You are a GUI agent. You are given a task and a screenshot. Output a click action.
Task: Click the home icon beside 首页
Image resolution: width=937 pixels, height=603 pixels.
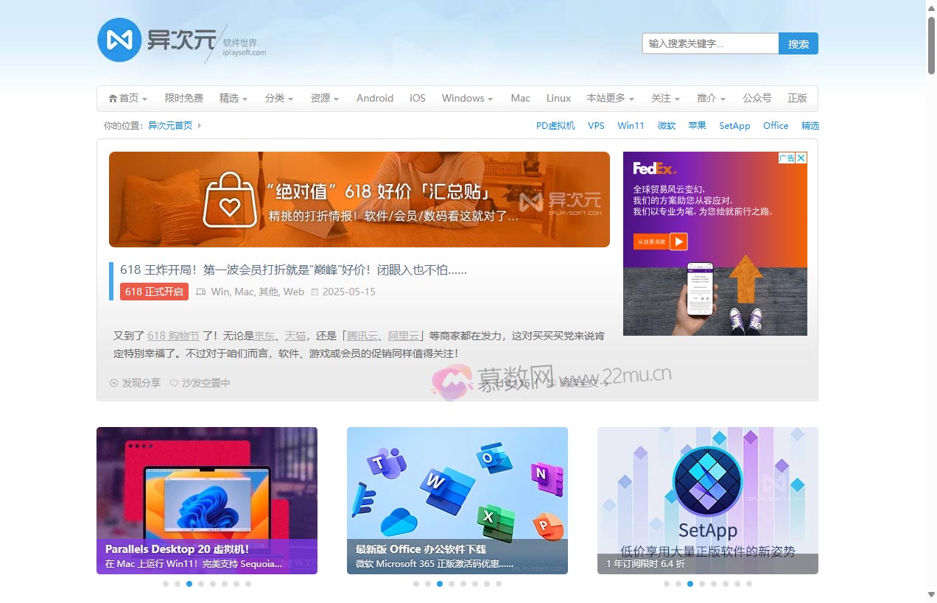tap(113, 99)
